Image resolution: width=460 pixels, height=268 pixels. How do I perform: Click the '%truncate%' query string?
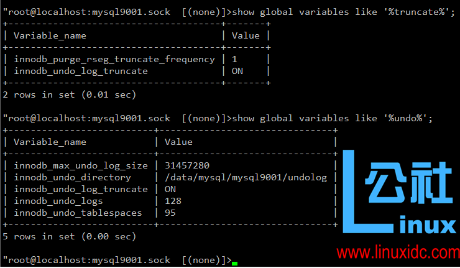click(x=416, y=12)
